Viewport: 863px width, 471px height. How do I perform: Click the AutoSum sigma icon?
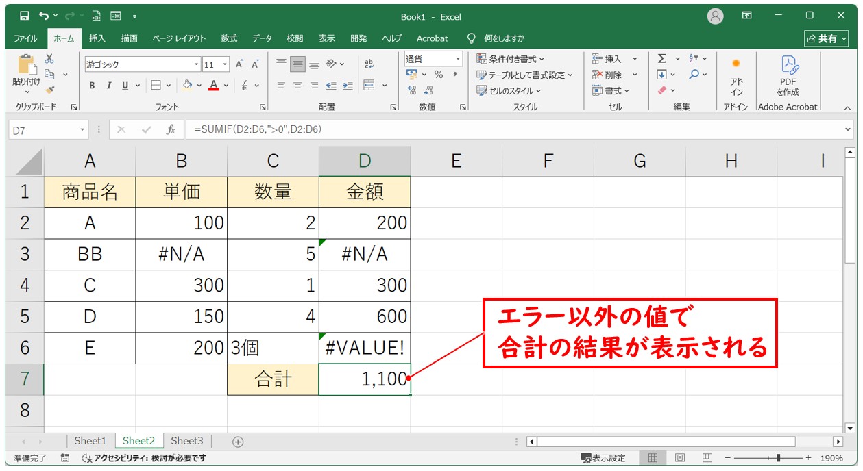point(662,59)
